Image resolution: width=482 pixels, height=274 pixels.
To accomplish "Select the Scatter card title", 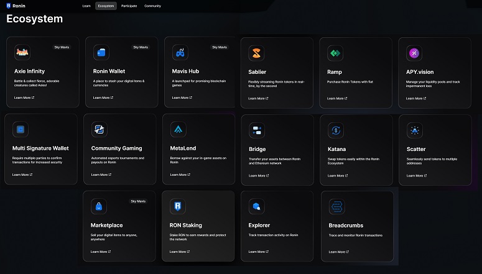I will 416,149.
